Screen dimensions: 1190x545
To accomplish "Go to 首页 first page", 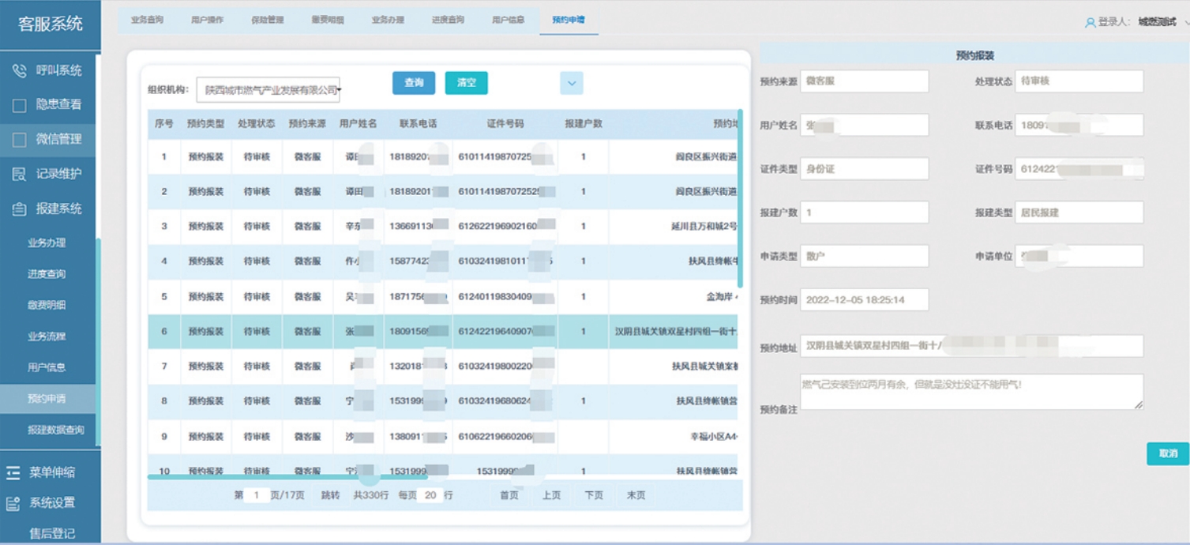I will 509,495.
